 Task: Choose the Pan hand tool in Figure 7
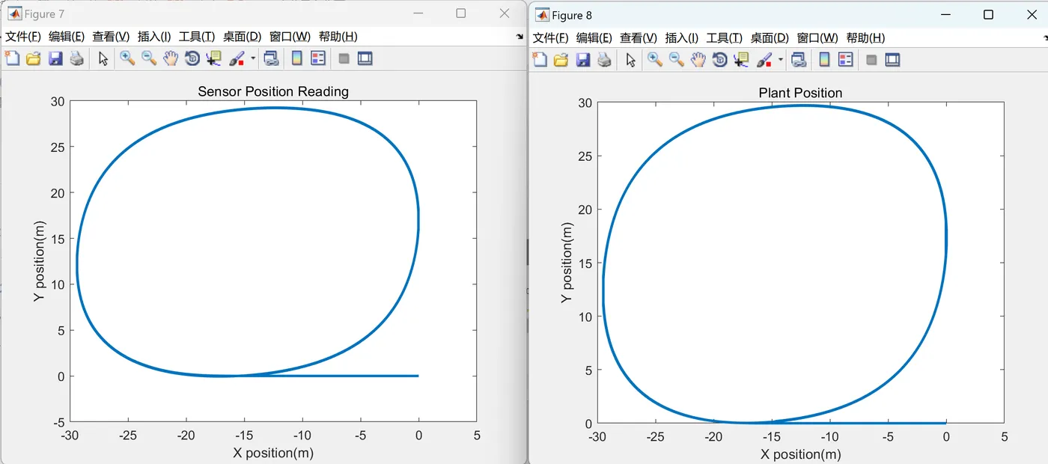(171, 58)
